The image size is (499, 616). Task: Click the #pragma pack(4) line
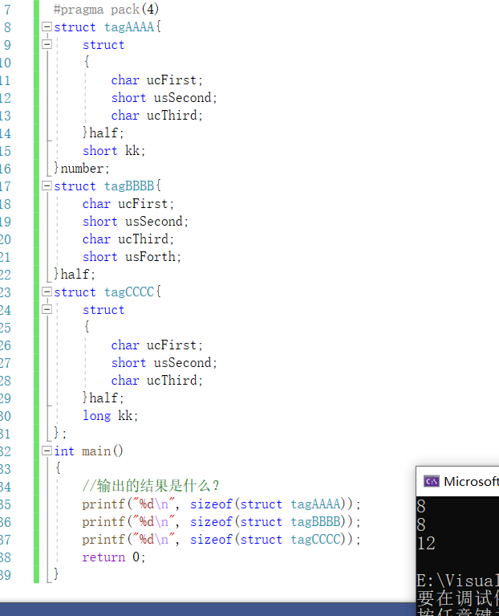pyautogui.click(x=106, y=9)
